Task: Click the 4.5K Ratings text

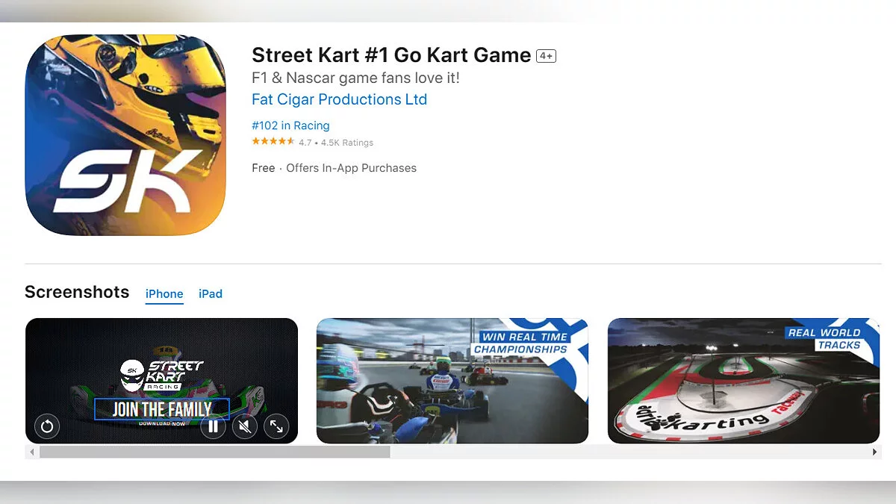Action: tap(347, 143)
